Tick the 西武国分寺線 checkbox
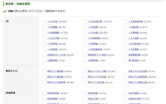Viewport: 166px width, 104px height. coord(125,99)
